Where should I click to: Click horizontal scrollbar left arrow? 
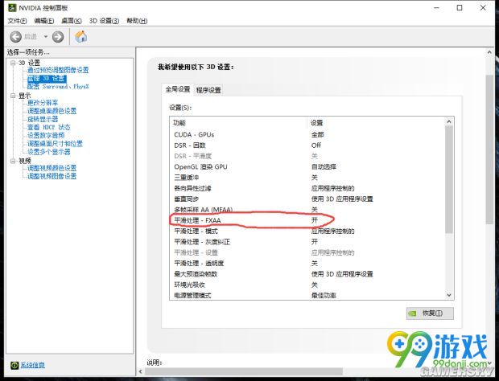pyautogui.click(x=141, y=371)
